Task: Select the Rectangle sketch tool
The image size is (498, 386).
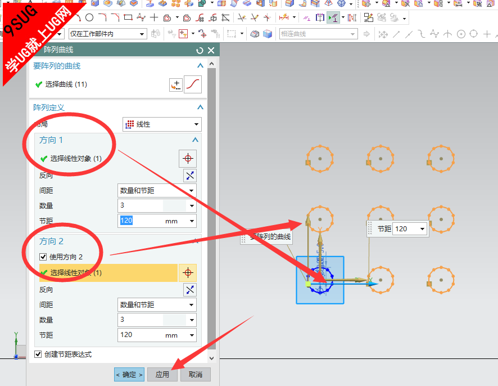Action: (x=128, y=17)
